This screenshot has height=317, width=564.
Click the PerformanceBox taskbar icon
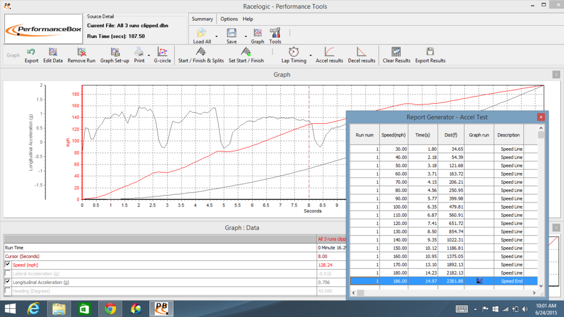161,309
